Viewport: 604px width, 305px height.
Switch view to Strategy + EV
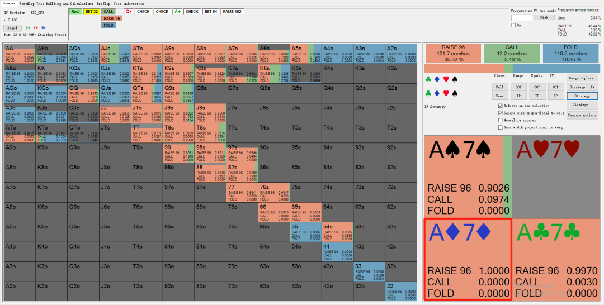(x=582, y=87)
